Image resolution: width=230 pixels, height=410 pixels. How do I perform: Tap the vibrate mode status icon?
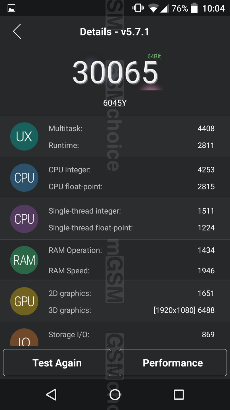(138, 8)
